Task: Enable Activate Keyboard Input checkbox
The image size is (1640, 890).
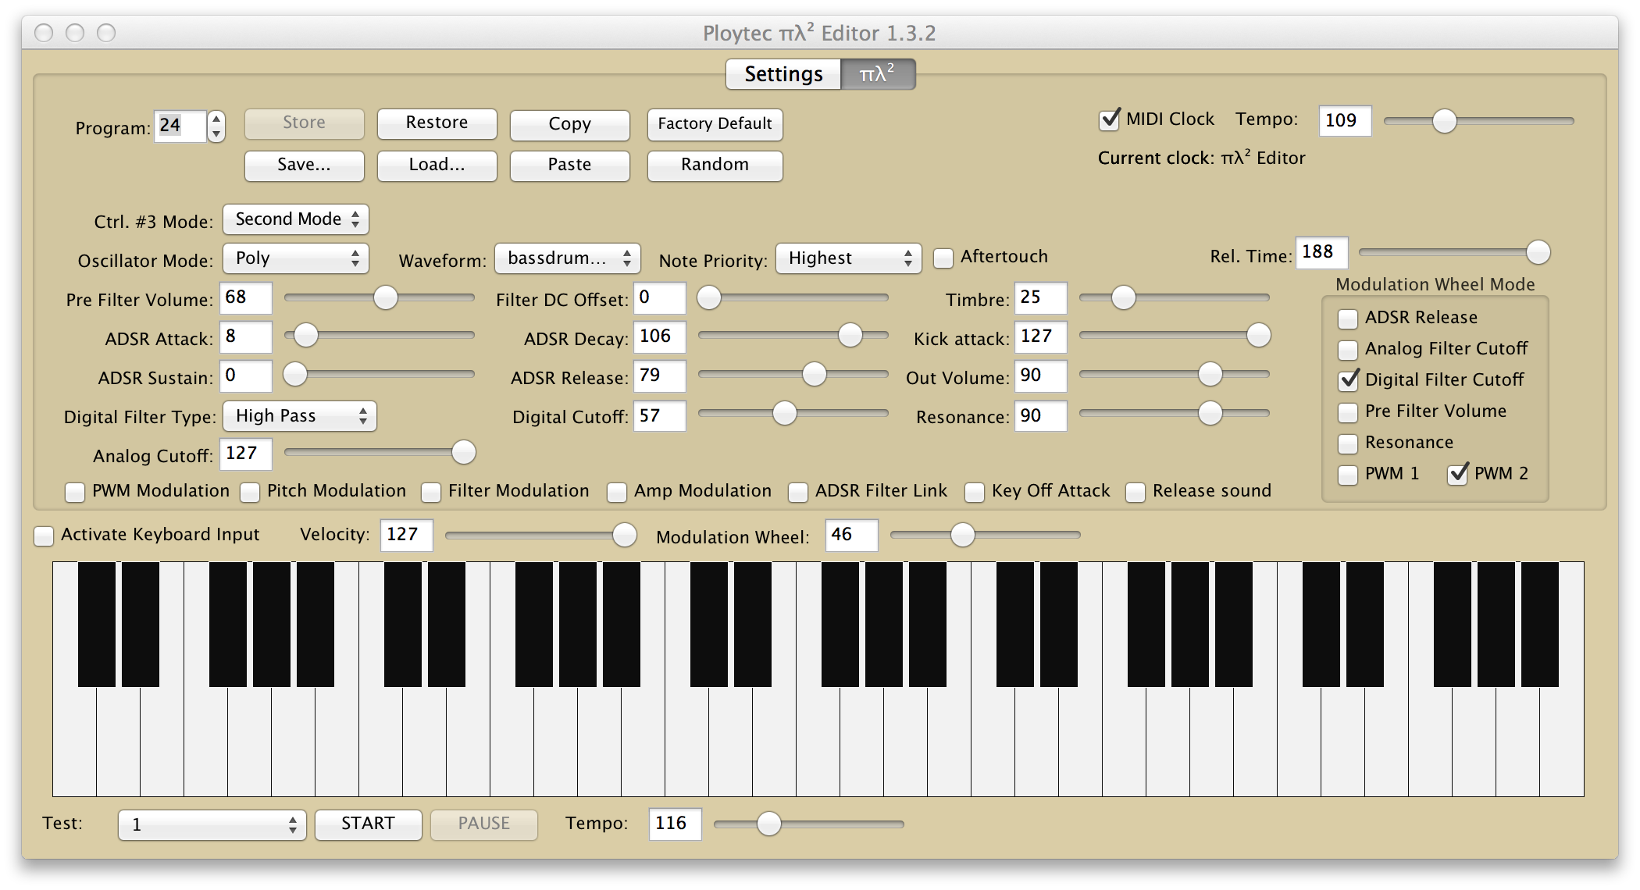Action: [45, 536]
